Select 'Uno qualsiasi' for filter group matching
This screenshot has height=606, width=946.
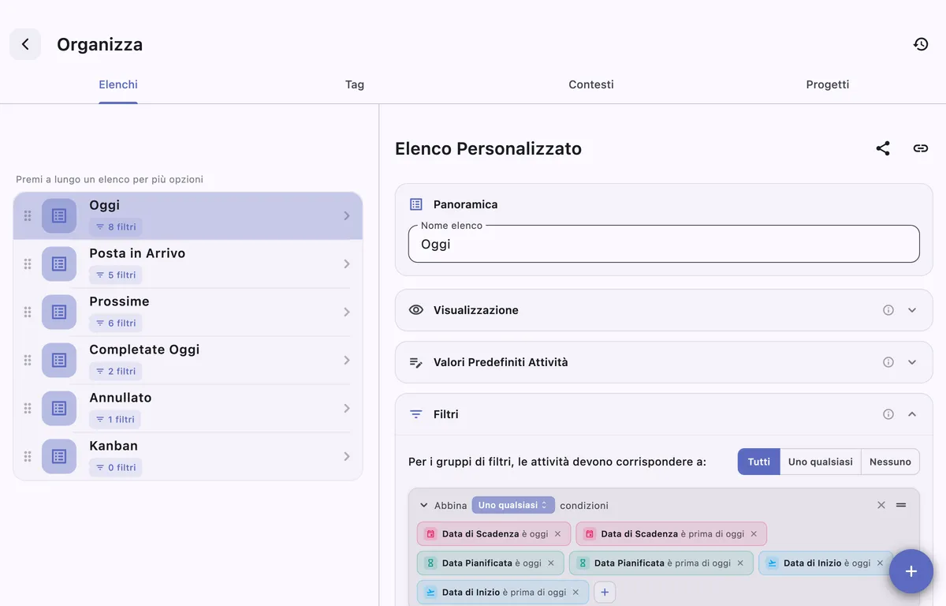[x=821, y=462]
